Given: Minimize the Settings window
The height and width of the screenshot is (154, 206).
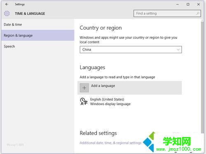Looking at the screenshot, I should 178,5.
